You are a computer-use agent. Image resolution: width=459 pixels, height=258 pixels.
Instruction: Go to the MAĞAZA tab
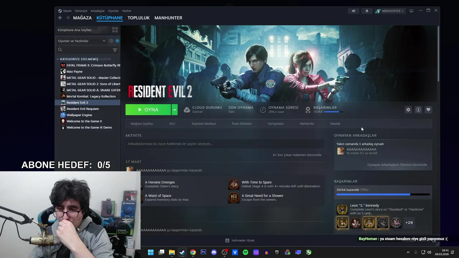(x=82, y=18)
